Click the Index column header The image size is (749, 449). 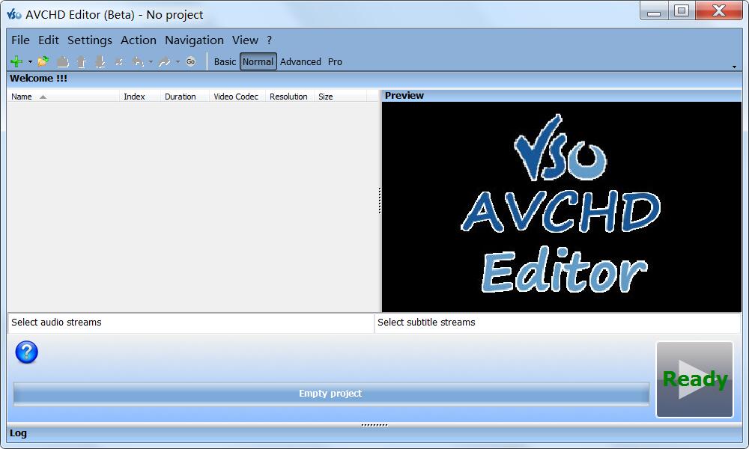pyautogui.click(x=140, y=97)
